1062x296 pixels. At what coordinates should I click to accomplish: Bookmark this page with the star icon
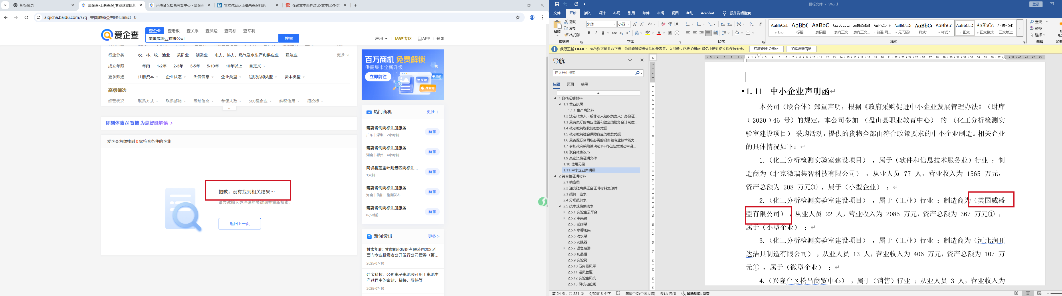click(518, 17)
